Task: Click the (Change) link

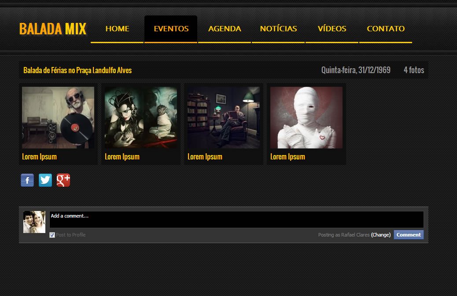Action: tap(381, 235)
